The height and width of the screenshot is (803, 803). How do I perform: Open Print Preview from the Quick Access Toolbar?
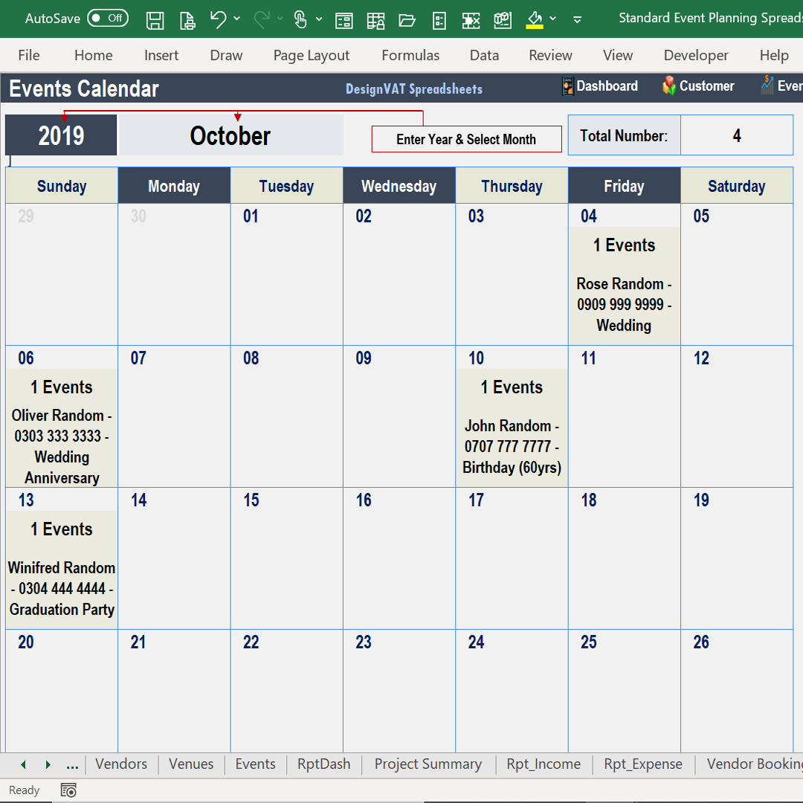(x=187, y=20)
